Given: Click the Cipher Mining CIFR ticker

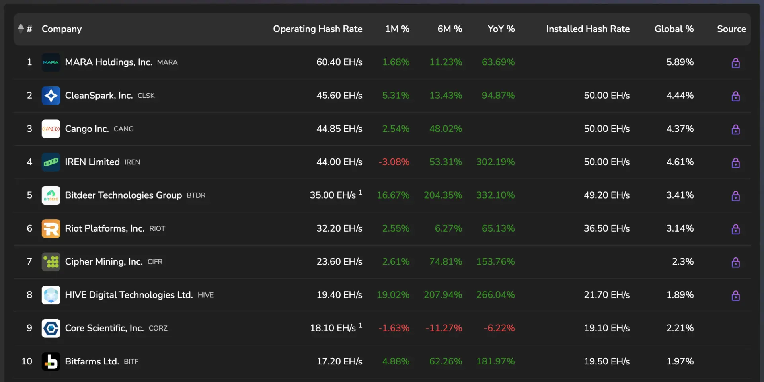Looking at the screenshot, I should (x=155, y=262).
